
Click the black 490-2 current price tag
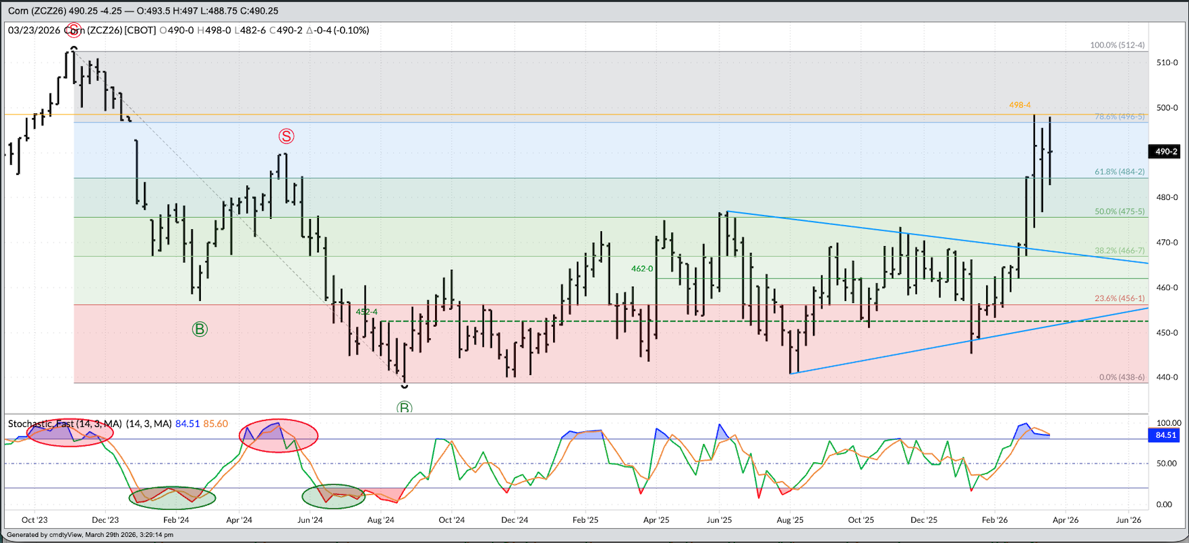coord(1165,152)
